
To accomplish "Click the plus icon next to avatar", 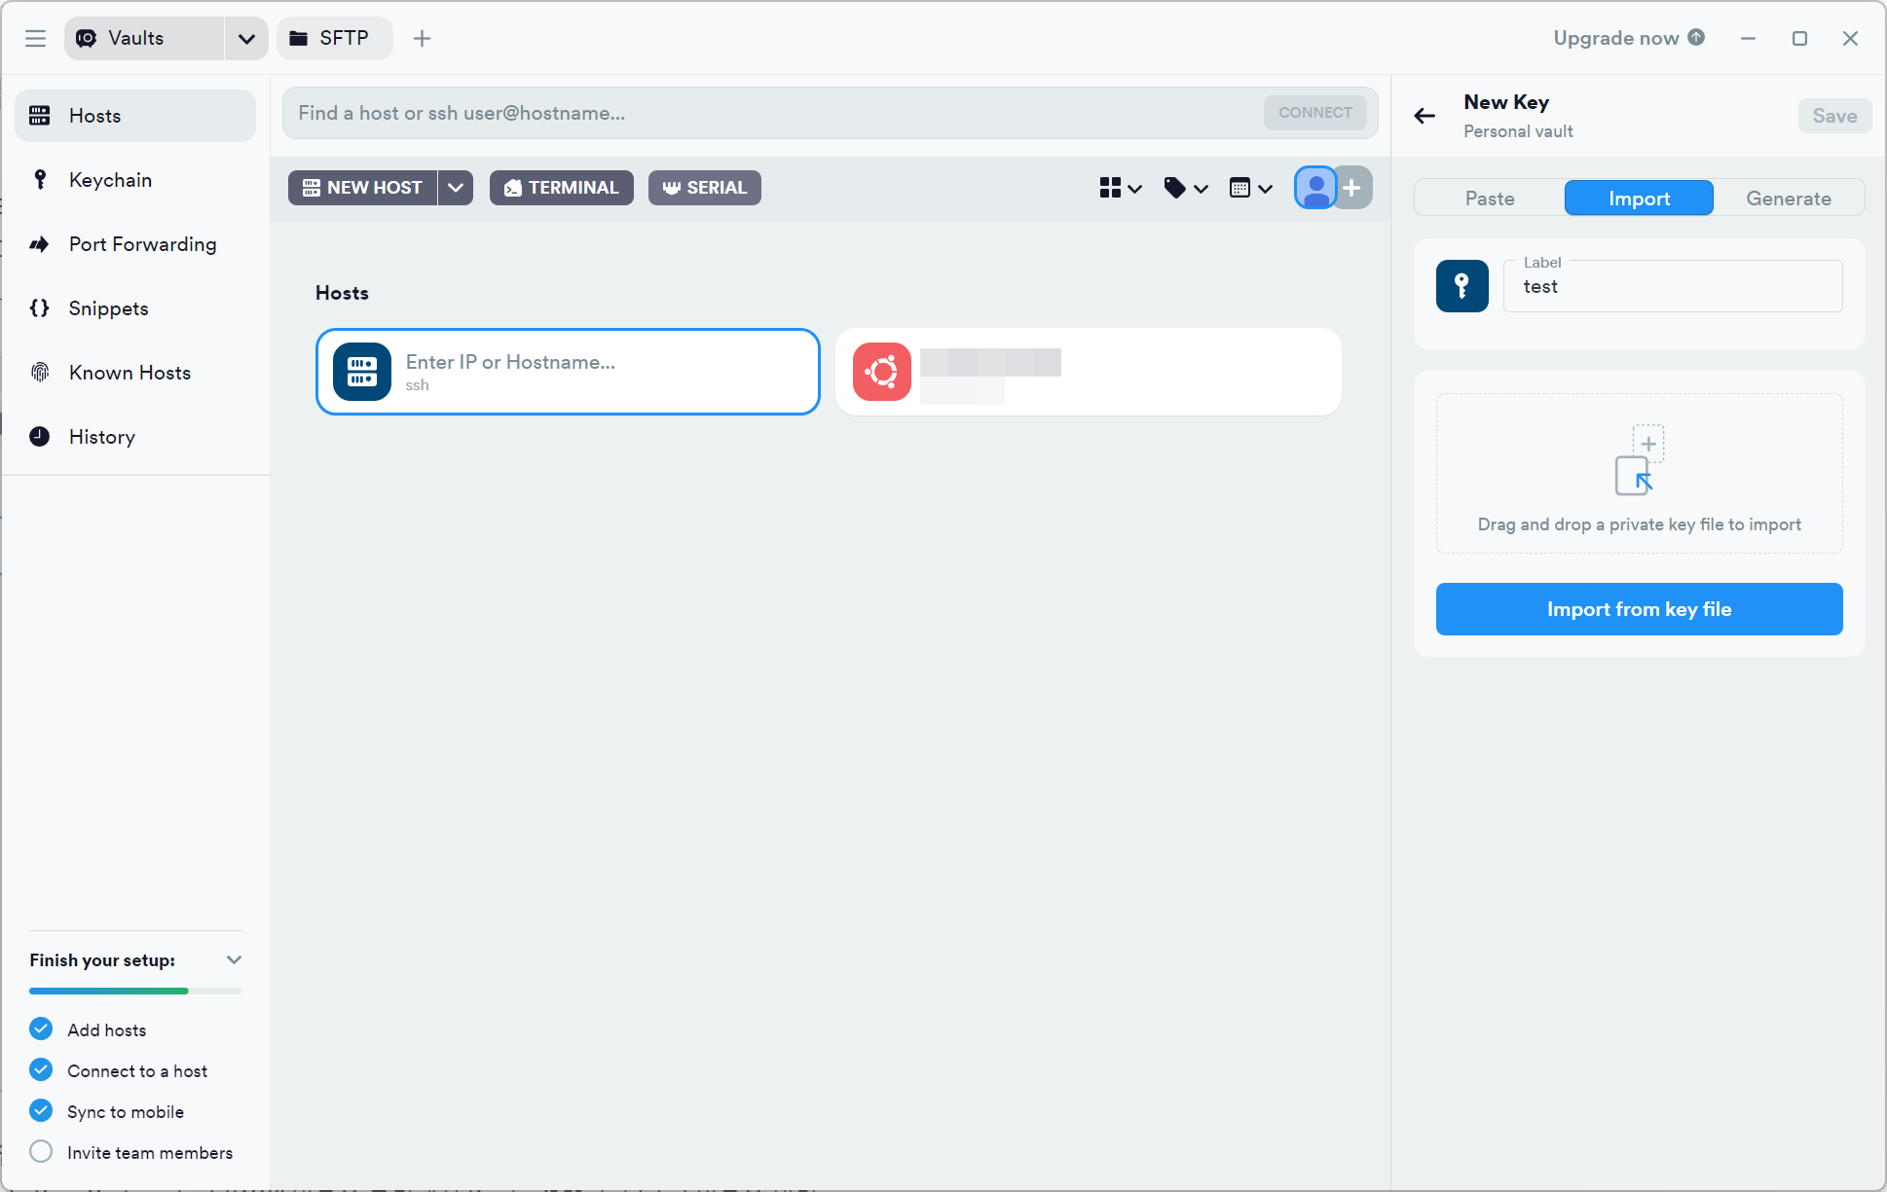I will point(1352,188).
